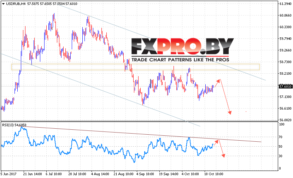The height and width of the screenshot is (178, 293).
Task: Click price level 59.2660 on the axis
Action: click(285, 50)
